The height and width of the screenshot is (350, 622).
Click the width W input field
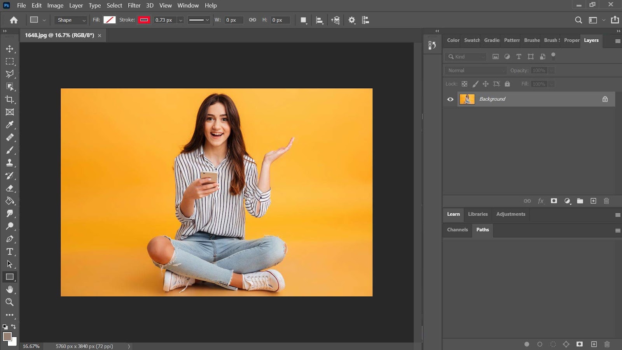pyautogui.click(x=234, y=20)
